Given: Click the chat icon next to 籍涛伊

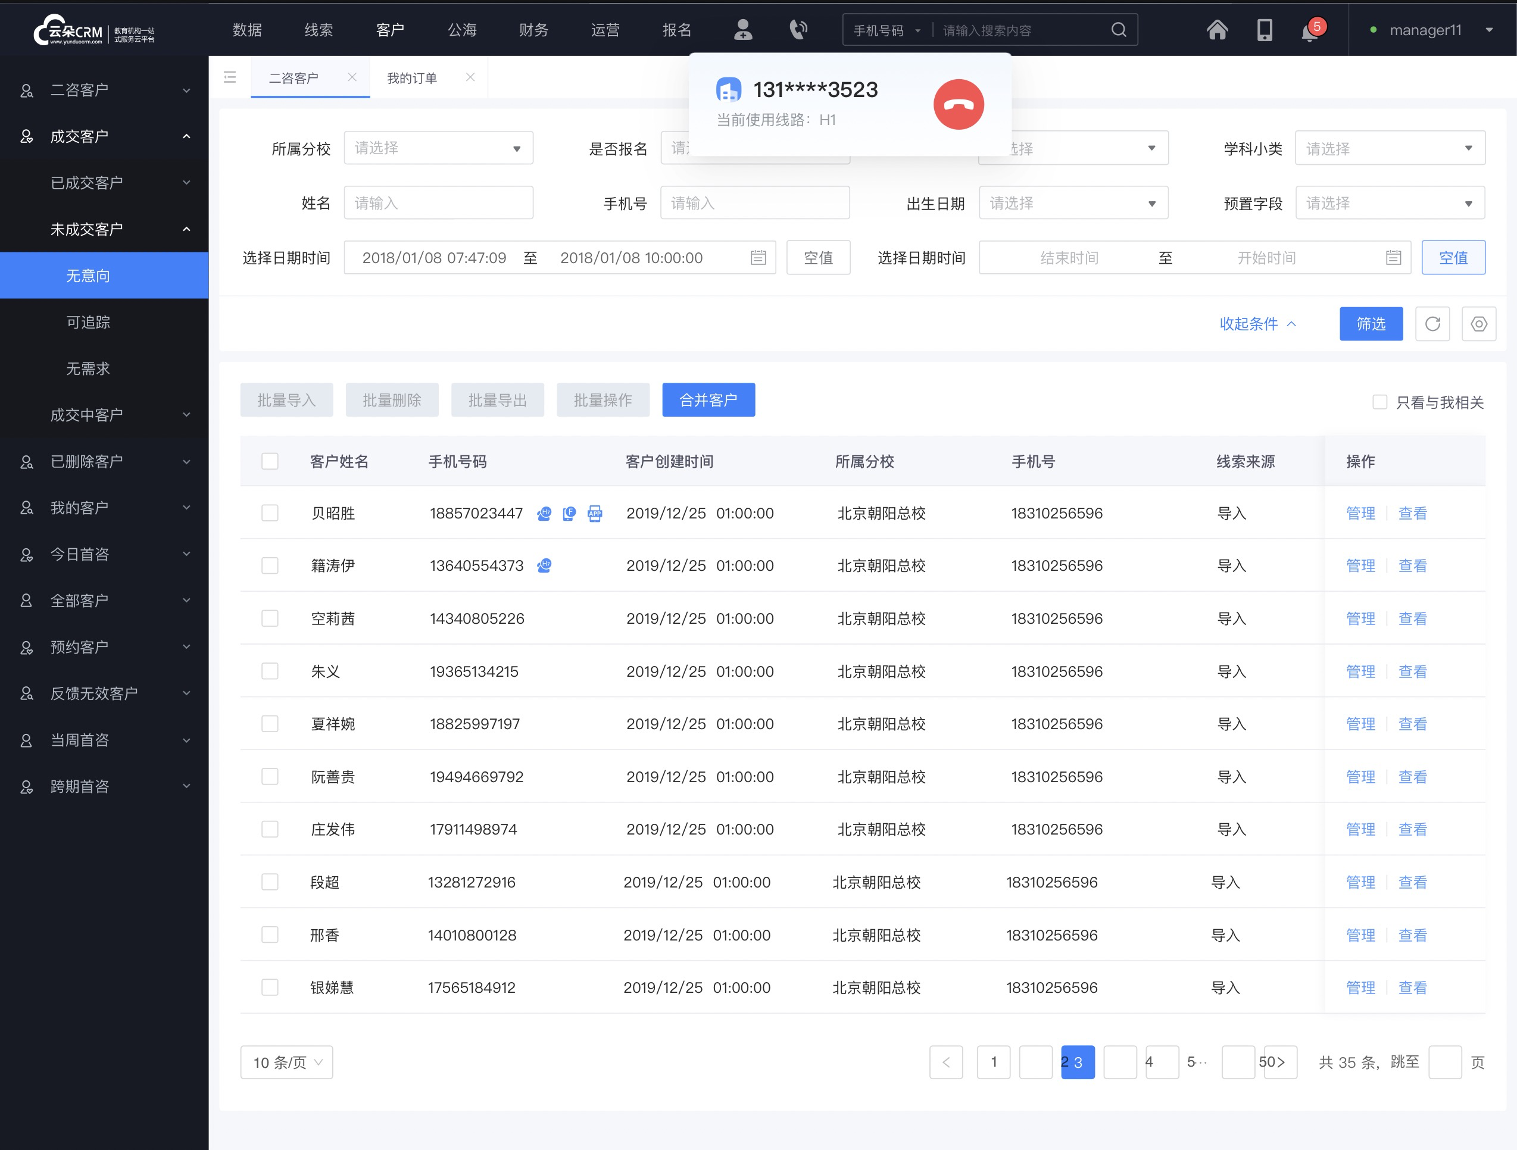Looking at the screenshot, I should coord(546,567).
